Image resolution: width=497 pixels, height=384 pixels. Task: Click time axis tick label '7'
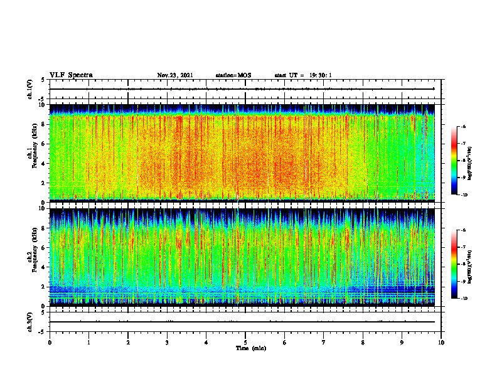(324, 343)
